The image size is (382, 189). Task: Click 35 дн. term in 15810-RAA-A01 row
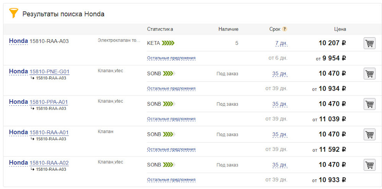click(x=280, y=135)
